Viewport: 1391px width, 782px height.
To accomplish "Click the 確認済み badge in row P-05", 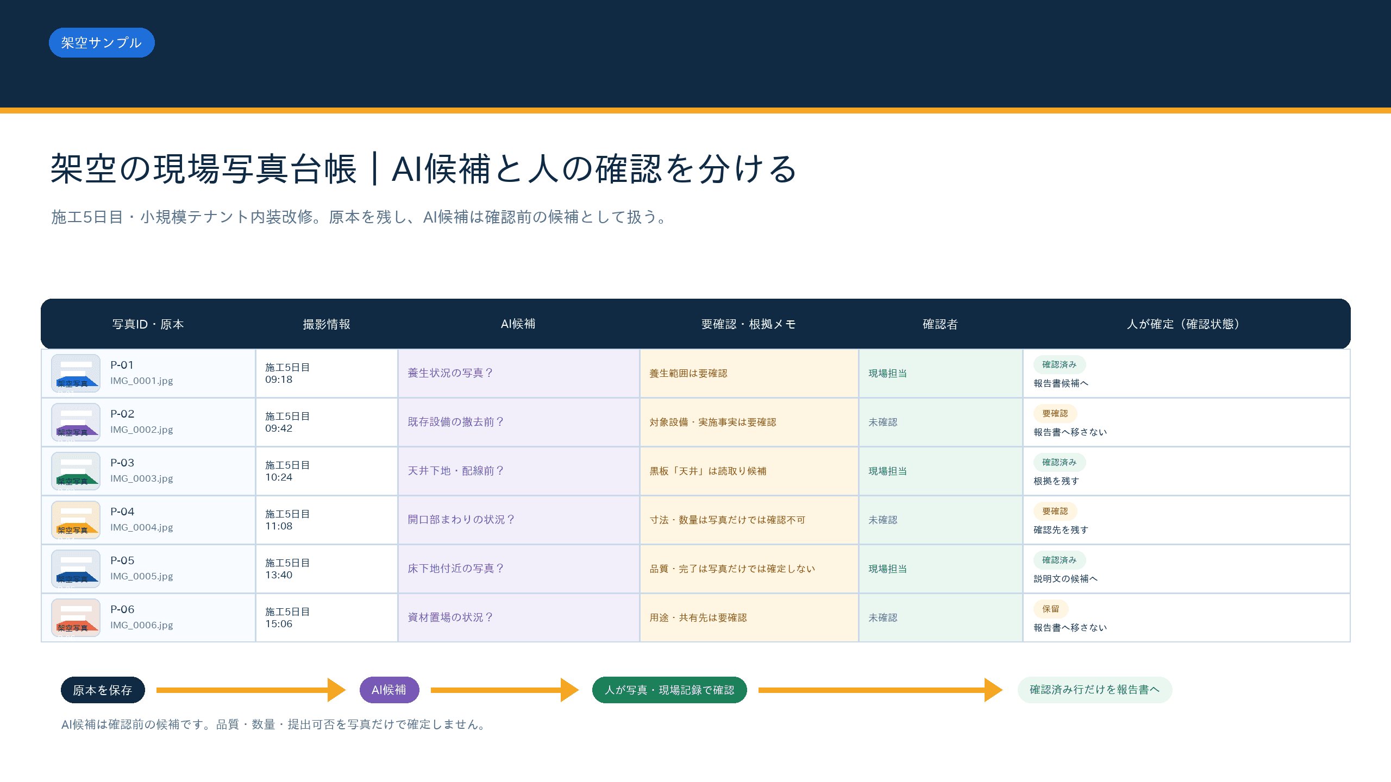I will click(x=1059, y=560).
